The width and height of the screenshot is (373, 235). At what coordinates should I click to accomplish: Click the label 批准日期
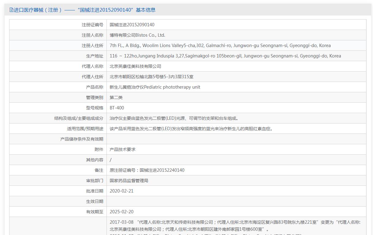coord(95,191)
